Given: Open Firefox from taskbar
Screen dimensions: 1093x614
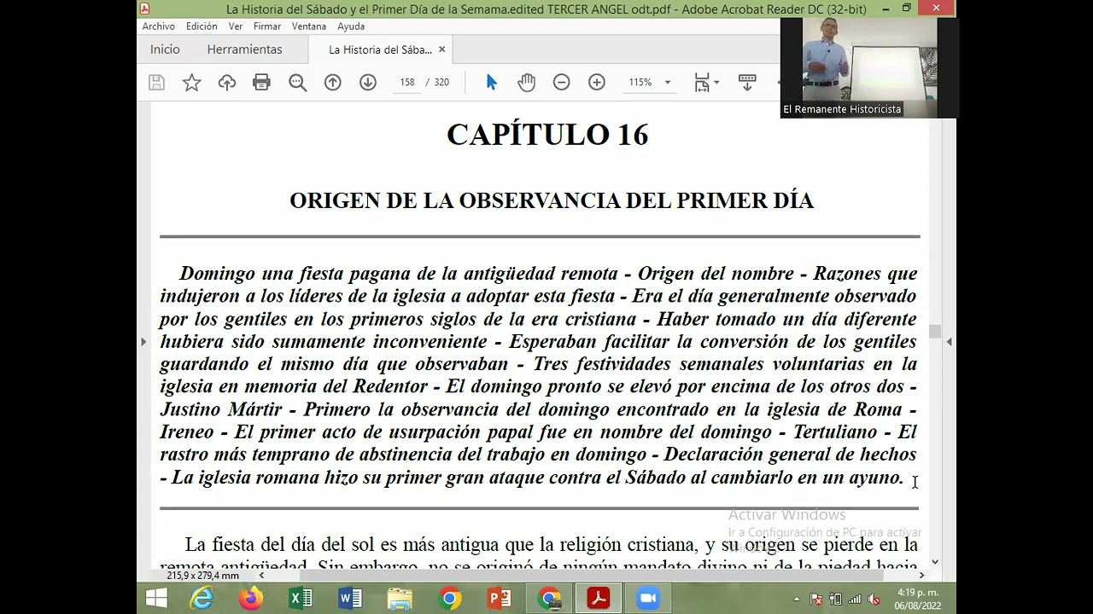Looking at the screenshot, I should pyautogui.click(x=251, y=599).
